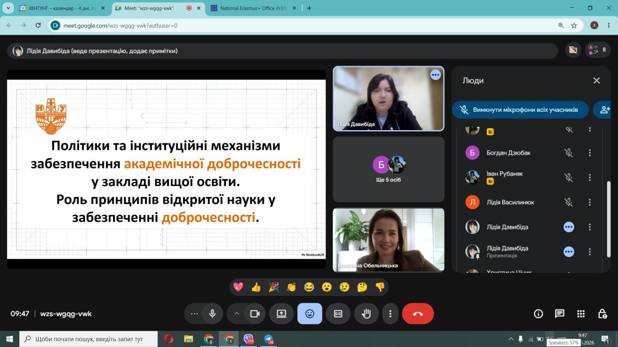This screenshot has width=618, height=347.
Task: Open more actions for Богдан Дзюбак
Action: 590,153
